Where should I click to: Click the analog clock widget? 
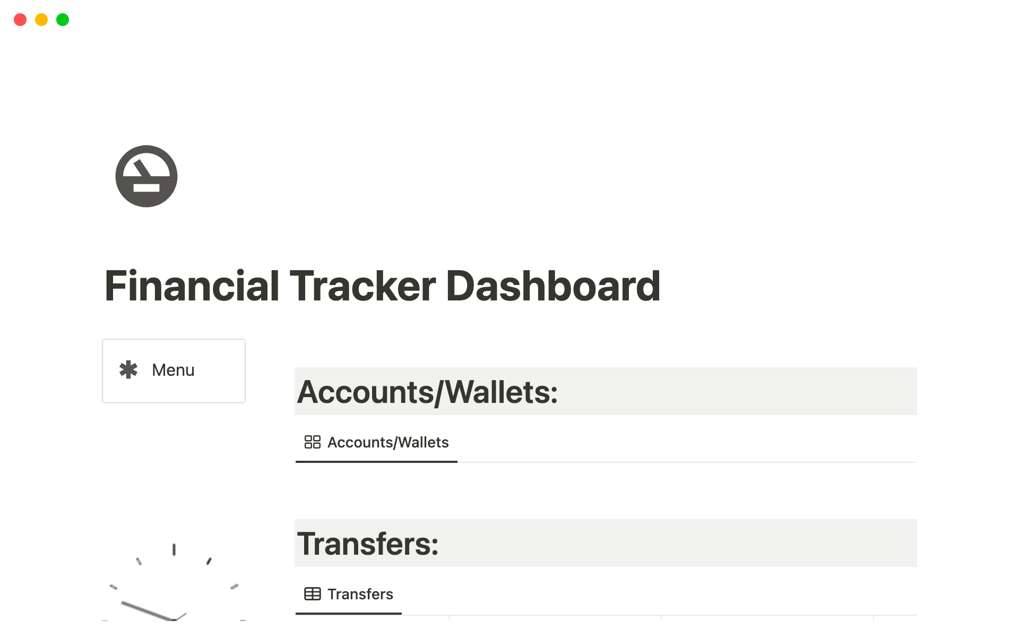click(174, 581)
